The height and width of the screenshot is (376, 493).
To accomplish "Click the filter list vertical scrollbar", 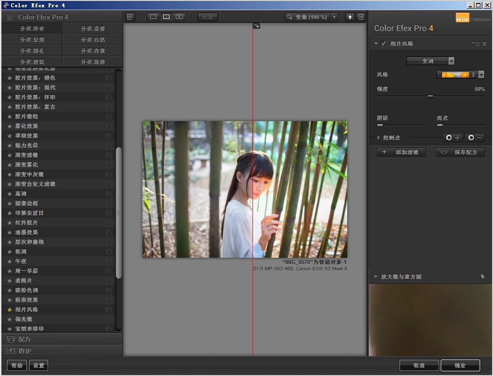I will click(x=119, y=213).
